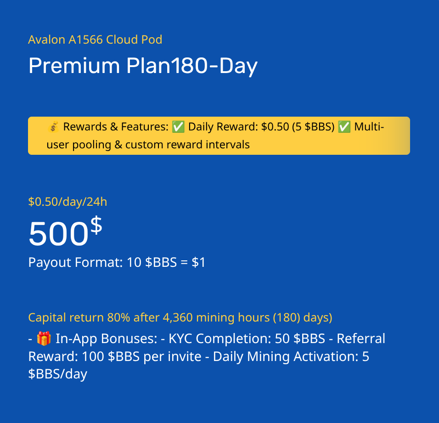Click the 500 price amount

click(x=58, y=233)
